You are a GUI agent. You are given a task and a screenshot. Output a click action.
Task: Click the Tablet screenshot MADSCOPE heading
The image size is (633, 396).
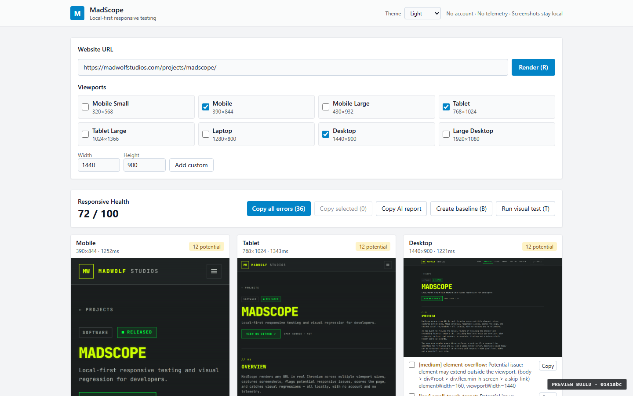pos(270,312)
